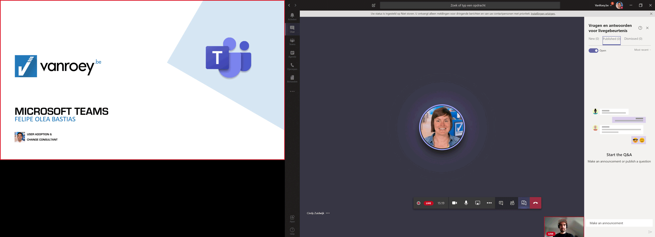Click the Make an announcement field
The image size is (655, 237).
click(x=619, y=223)
